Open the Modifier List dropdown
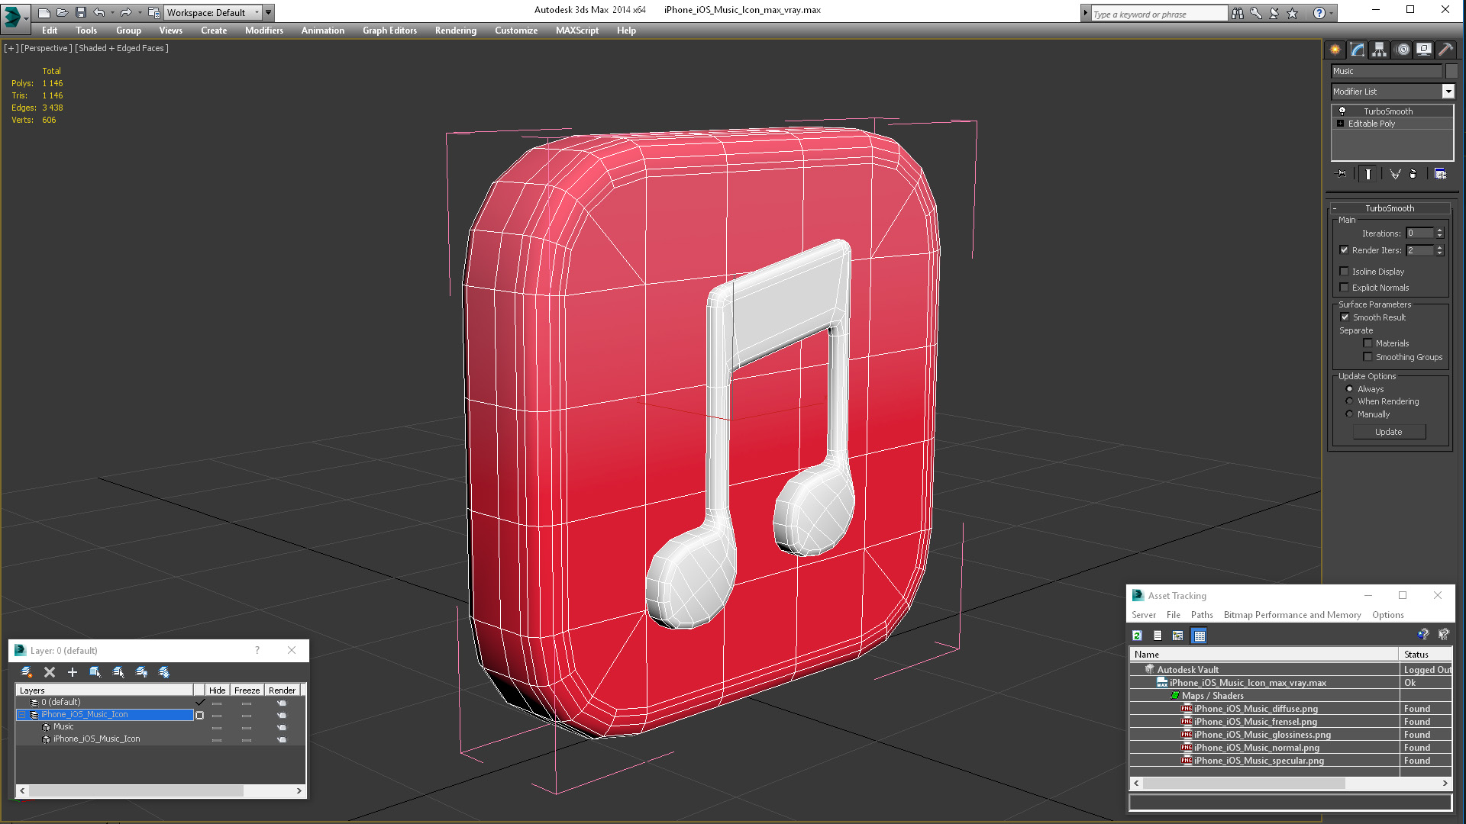Screen dimensions: 1466x824 1448,92
